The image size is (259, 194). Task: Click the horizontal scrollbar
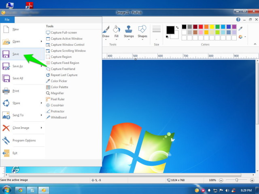click(x=125, y=175)
